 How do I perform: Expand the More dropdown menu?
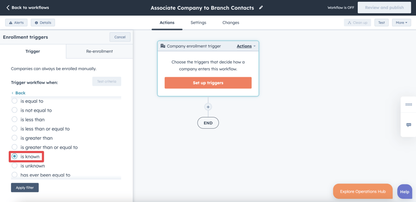tap(401, 22)
